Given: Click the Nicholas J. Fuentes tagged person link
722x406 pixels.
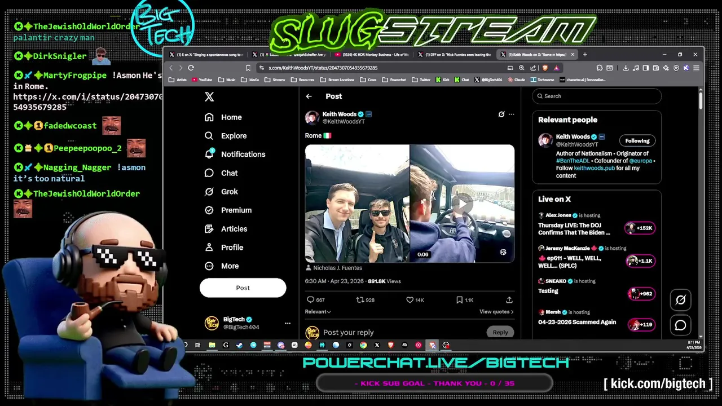Looking at the screenshot, I should click(x=337, y=268).
